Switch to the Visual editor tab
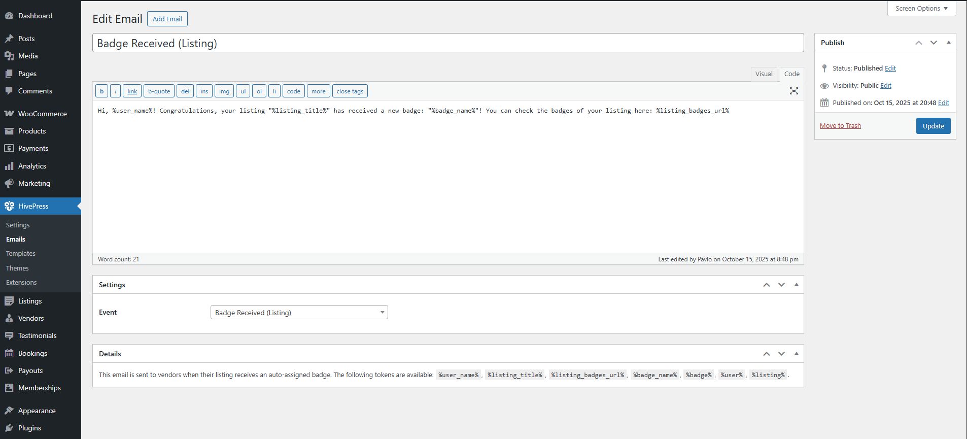Image resolution: width=967 pixels, height=439 pixels. point(764,74)
